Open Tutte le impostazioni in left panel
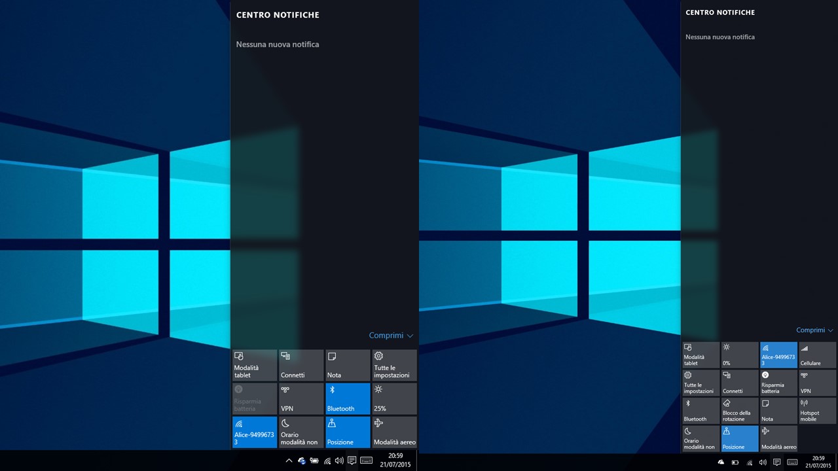This screenshot has width=838, height=471. pyautogui.click(x=395, y=365)
